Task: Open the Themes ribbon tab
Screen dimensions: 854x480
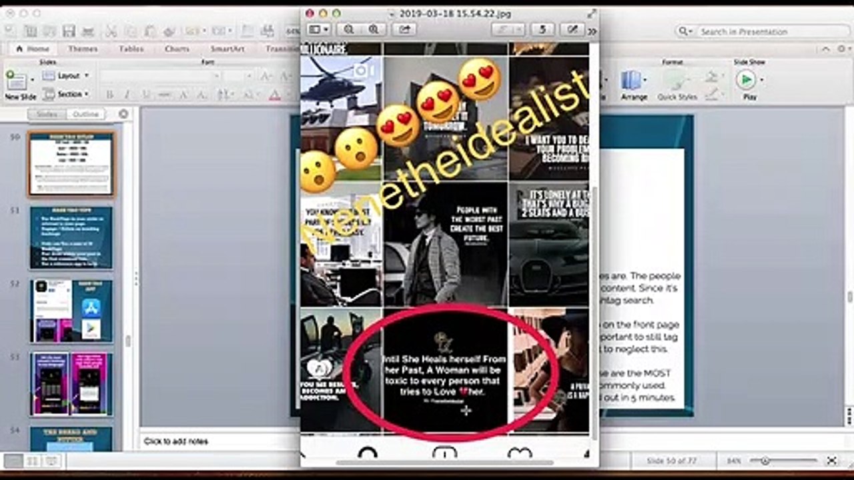Action: [83, 49]
